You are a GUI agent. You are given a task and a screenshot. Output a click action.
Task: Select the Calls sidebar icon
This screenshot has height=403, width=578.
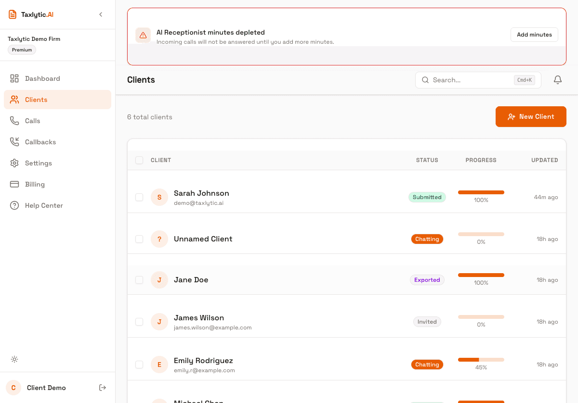coord(14,121)
